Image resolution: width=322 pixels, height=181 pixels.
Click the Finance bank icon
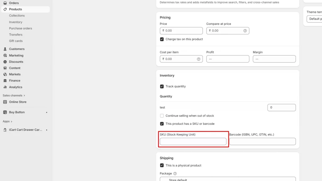[5, 81]
